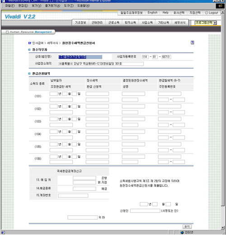Image resolution: width=226 pixels, height=235 pixels.
Task: Switch to the 근태관리 tab
Action: point(97,23)
